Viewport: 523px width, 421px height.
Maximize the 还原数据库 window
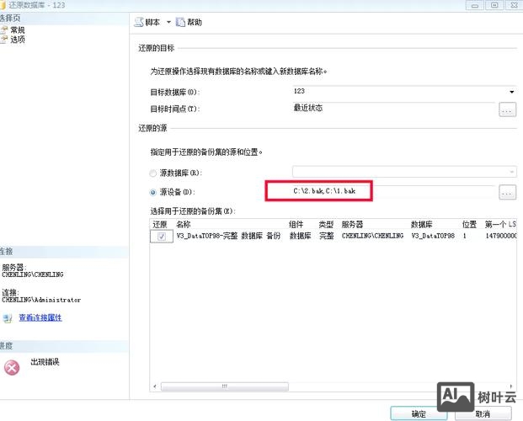[x=494, y=5]
